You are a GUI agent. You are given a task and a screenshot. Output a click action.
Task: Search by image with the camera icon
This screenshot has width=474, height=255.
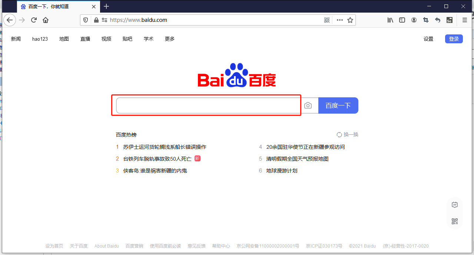tap(308, 105)
